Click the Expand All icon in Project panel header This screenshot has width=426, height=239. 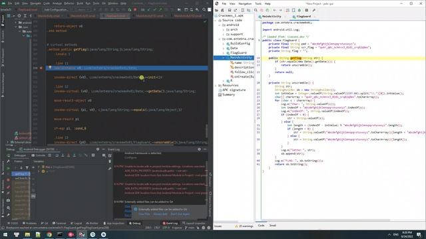[25, 16]
